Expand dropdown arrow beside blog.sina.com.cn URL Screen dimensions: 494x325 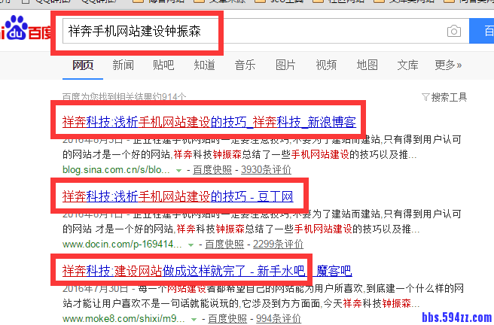click(178, 171)
